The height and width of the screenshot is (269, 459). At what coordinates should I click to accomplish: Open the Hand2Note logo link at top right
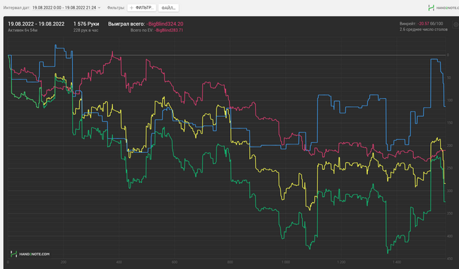(x=443, y=8)
